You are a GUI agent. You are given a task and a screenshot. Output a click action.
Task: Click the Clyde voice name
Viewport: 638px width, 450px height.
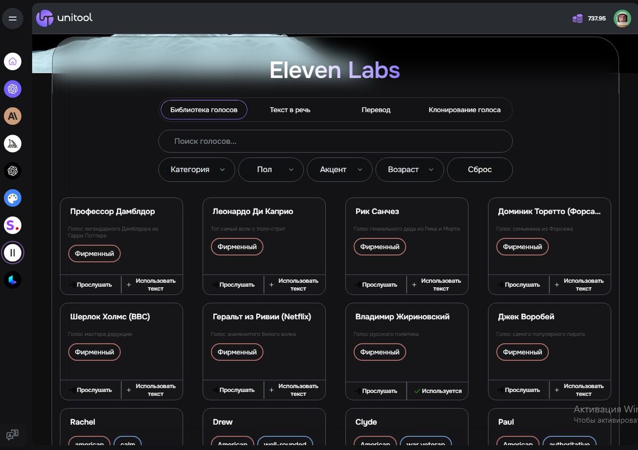pos(366,422)
